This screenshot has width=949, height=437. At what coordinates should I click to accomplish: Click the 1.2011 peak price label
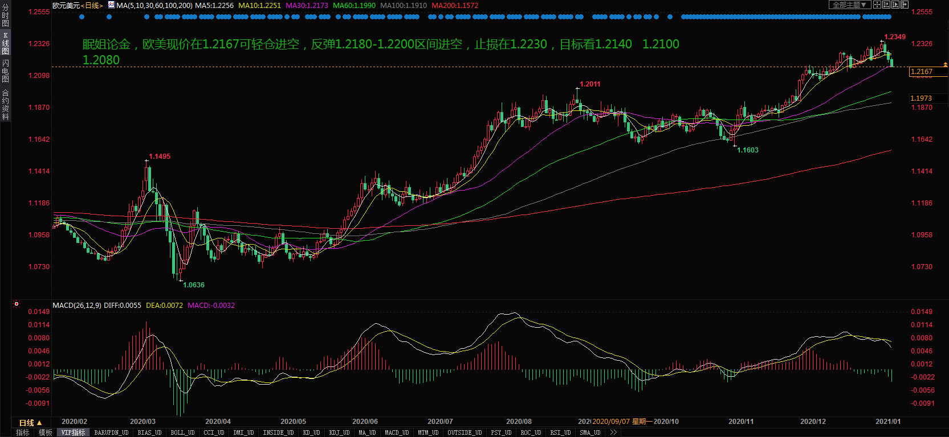(x=590, y=84)
